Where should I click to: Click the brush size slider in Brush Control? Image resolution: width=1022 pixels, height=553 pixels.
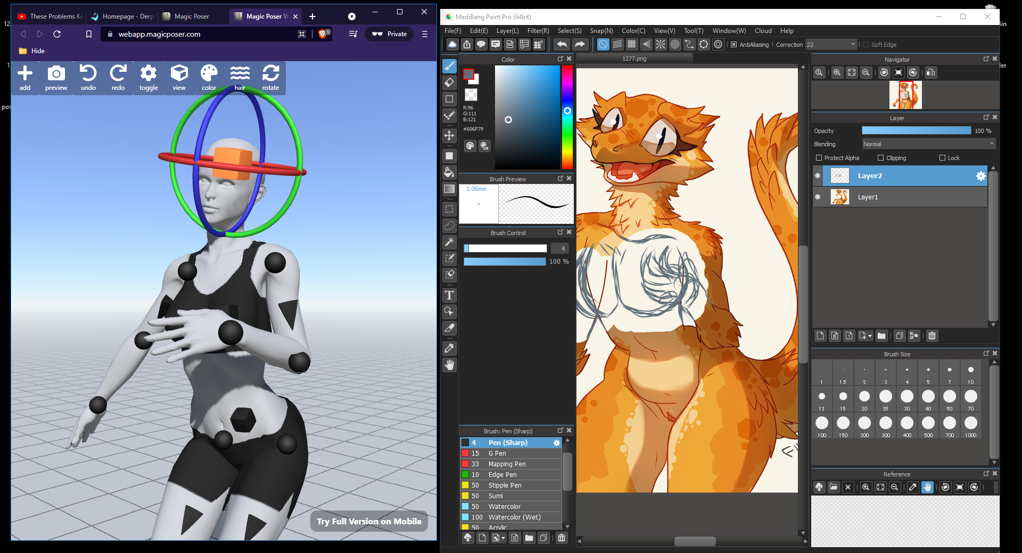[x=505, y=248]
